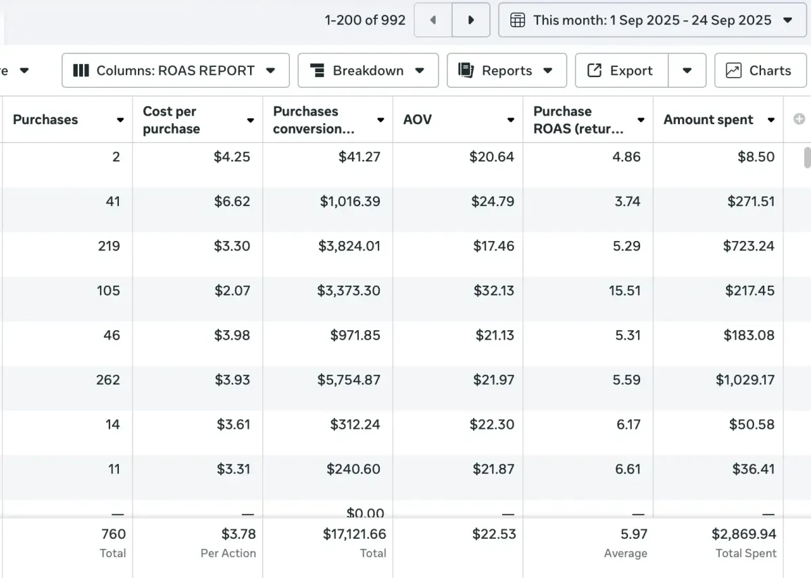Image resolution: width=811 pixels, height=578 pixels.
Task: Go to the previous page of results
Action: pyautogui.click(x=433, y=20)
